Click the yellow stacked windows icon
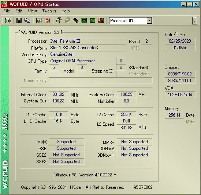201x195 pixels. click(59, 20)
